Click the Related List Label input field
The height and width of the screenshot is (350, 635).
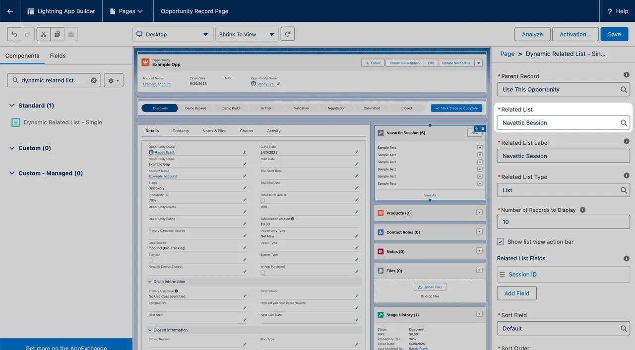(563, 156)
